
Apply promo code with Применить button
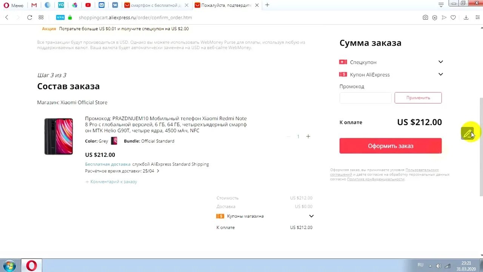tap(418, 98)
